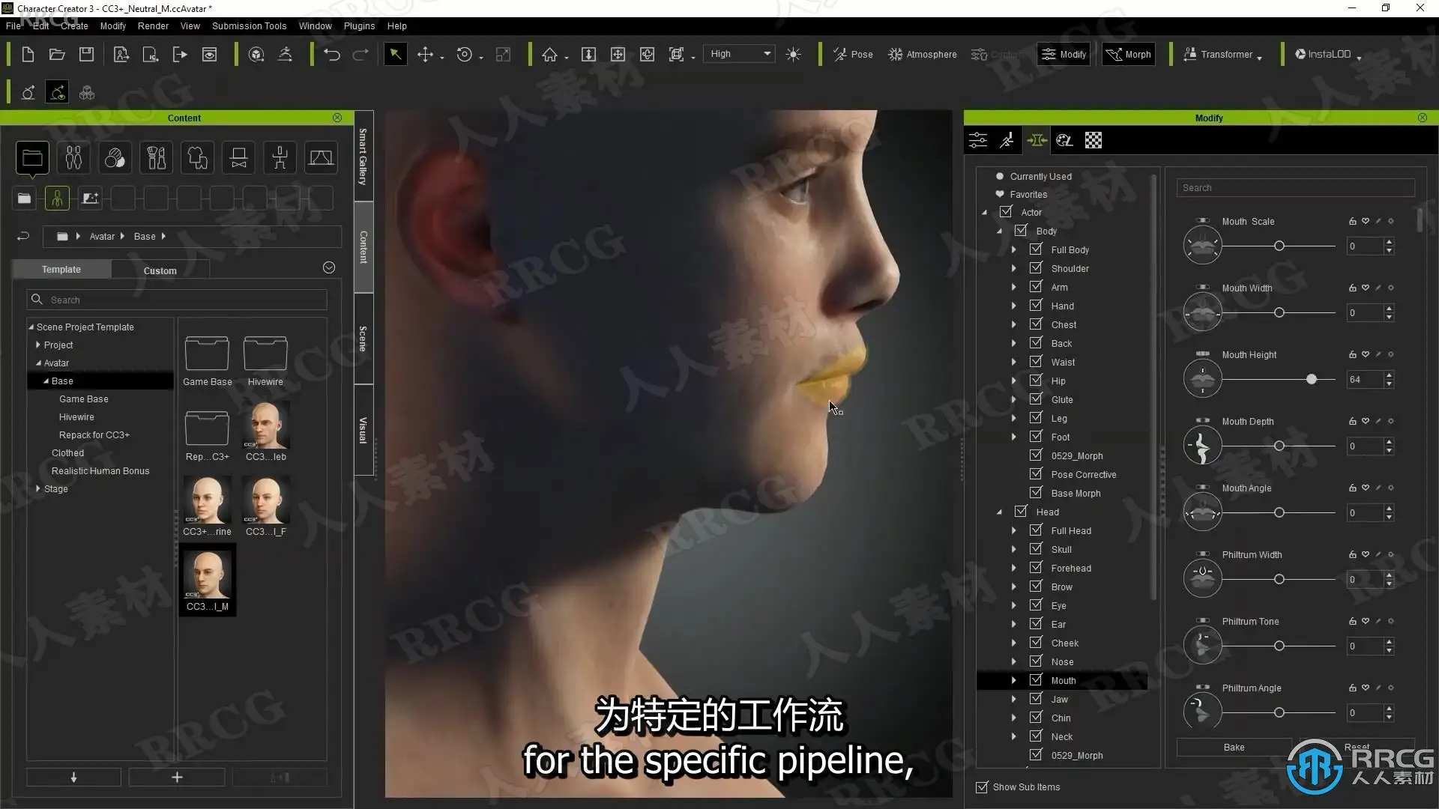Open the High render quality dropdown

click(740, 54)
